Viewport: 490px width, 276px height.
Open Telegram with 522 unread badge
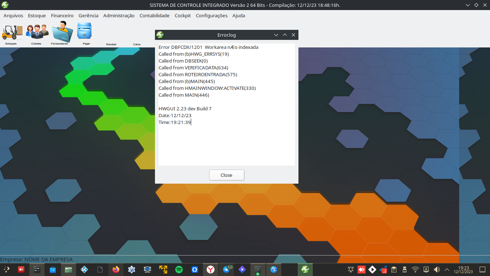tap(227, 269)
